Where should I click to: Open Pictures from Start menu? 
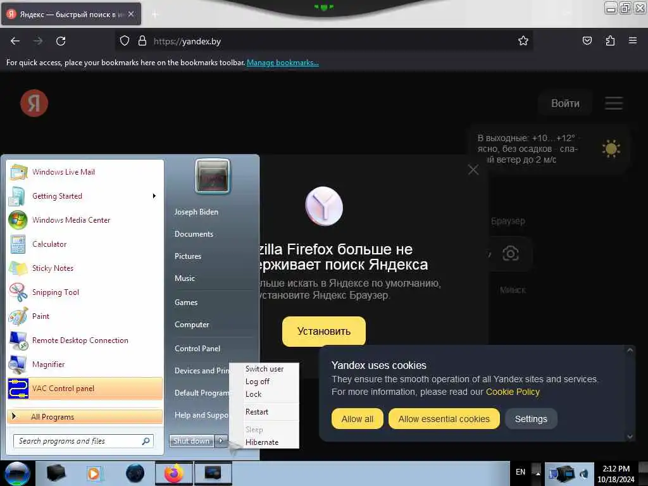click(188, 256)
